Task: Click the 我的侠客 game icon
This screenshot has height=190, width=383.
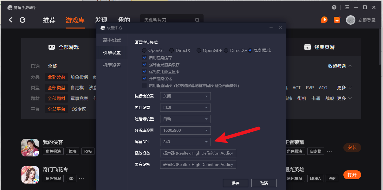Action: click(x=30, y=147)
